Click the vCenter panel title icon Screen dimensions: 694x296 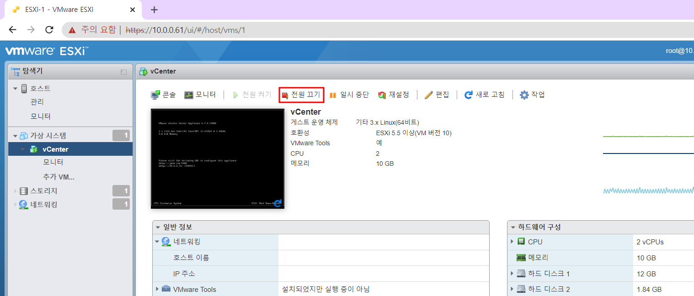coord(144,71)
